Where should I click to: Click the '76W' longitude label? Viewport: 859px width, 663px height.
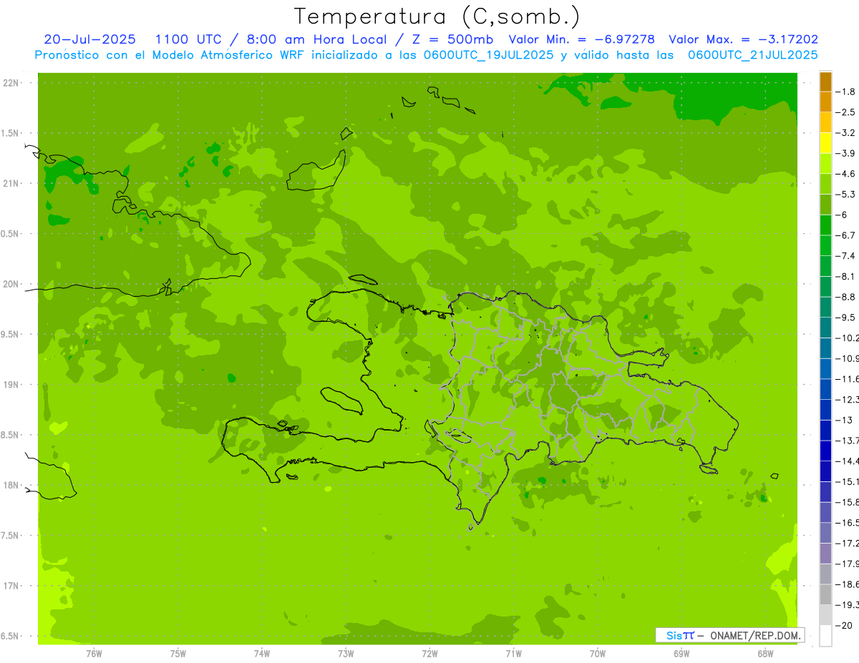click(x=94, y=654)
